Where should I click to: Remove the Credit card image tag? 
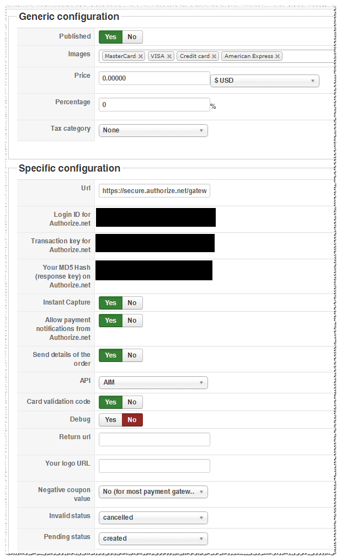[214, 56]
